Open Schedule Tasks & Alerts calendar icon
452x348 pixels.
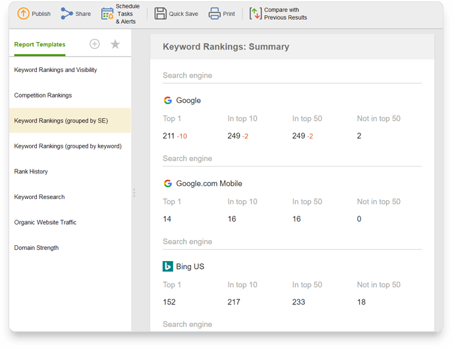tap(107, 14)
